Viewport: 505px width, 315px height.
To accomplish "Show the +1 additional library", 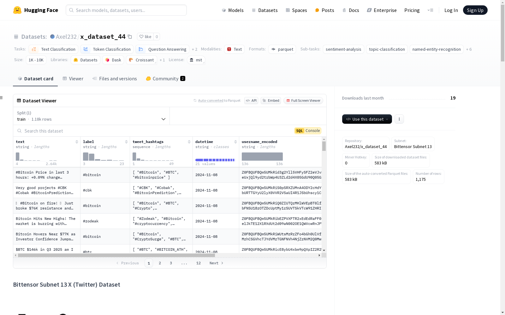I will tap(162, 60).
